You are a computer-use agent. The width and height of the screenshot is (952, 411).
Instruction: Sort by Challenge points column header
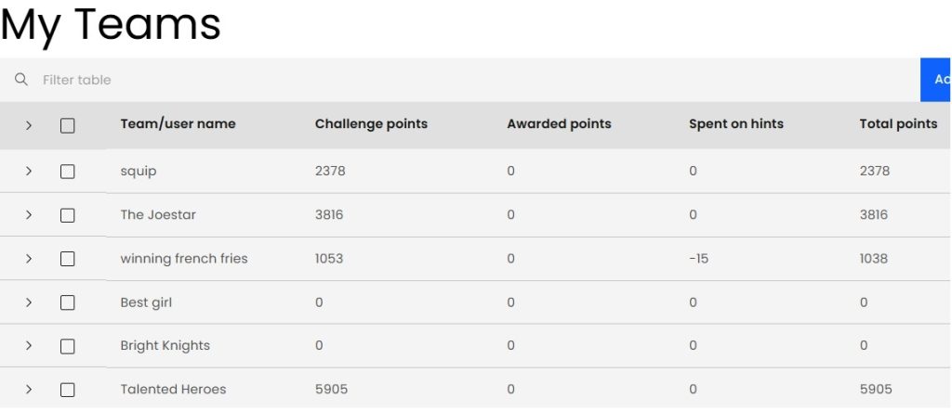coord(371,124)
